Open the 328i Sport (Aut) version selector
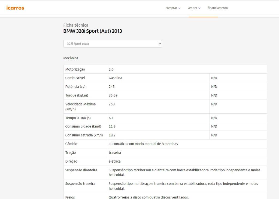This screenshot has width=279, height=199. coord(113,44)
